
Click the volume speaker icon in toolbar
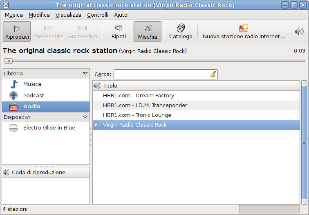299,32
